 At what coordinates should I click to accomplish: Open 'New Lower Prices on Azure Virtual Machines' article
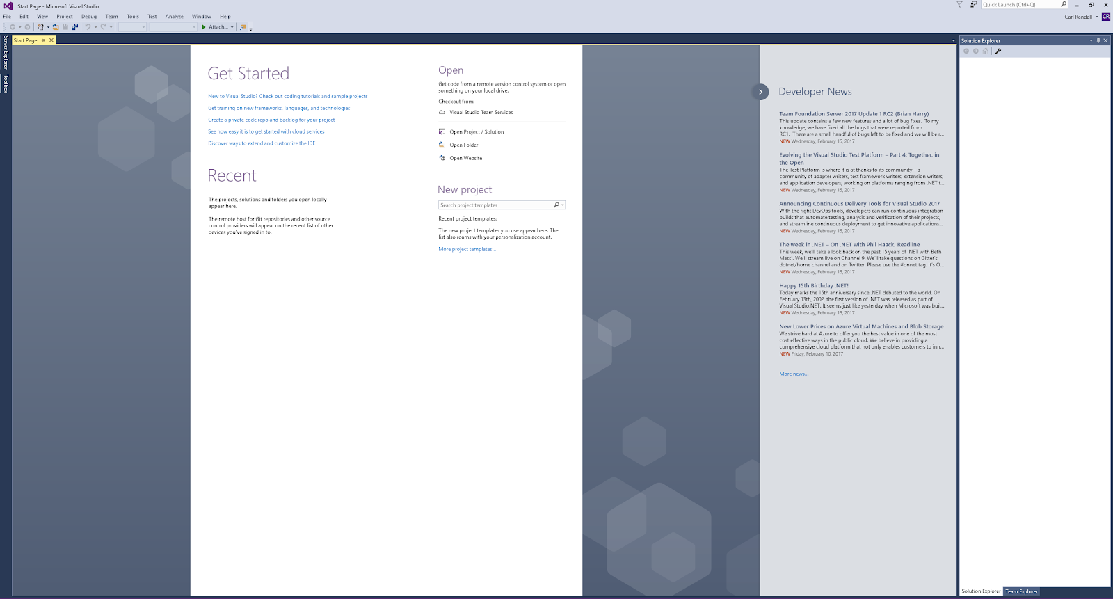pyautogui.click(x=861, y=326)
